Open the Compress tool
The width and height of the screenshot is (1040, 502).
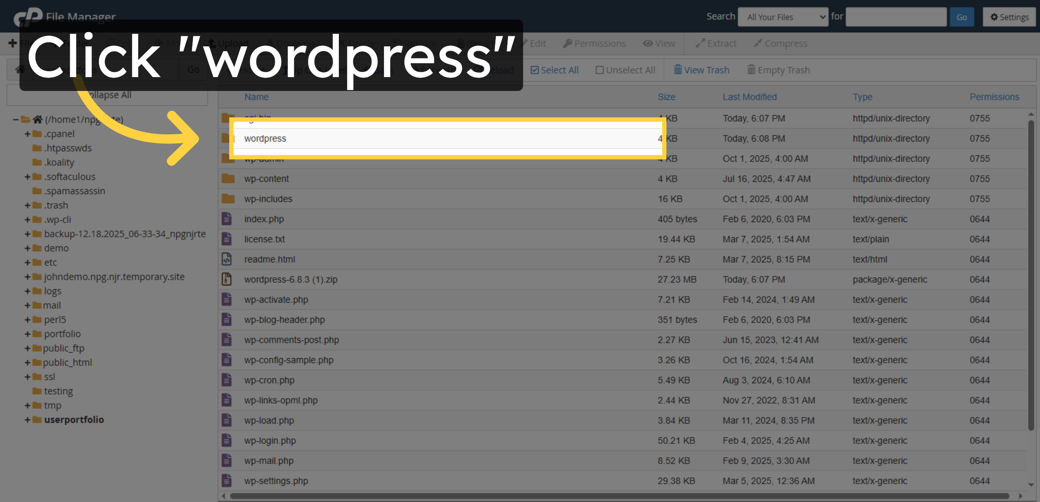tap(780, 43)
